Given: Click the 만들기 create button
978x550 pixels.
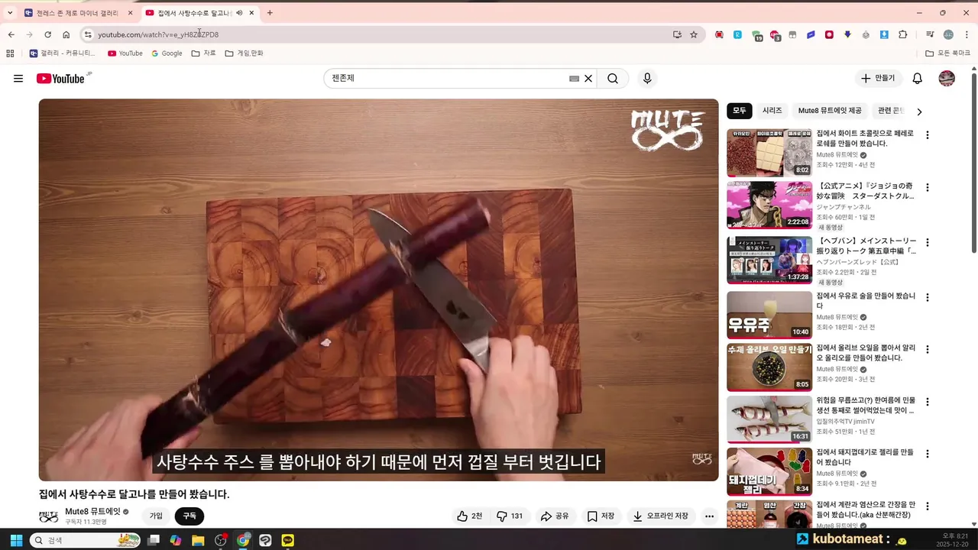Looking at the screenshot, I should tap(878, 79).
